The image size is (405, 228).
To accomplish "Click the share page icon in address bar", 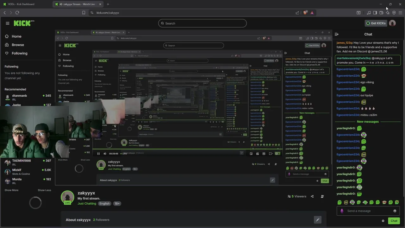I will (x=297, y=13).
